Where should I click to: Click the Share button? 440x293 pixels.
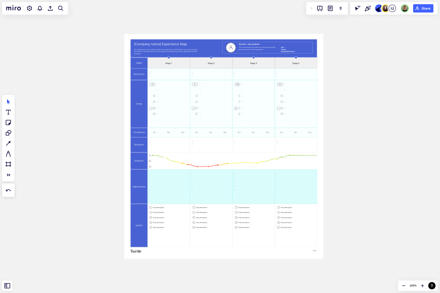423,8
